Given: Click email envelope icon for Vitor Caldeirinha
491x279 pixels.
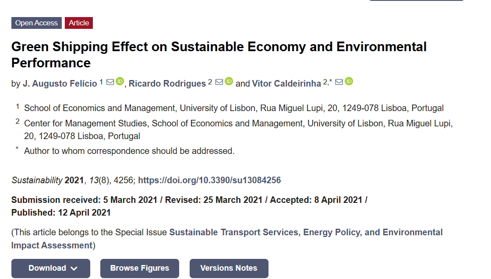Looking at the screenshot, I should click(339, 82).
